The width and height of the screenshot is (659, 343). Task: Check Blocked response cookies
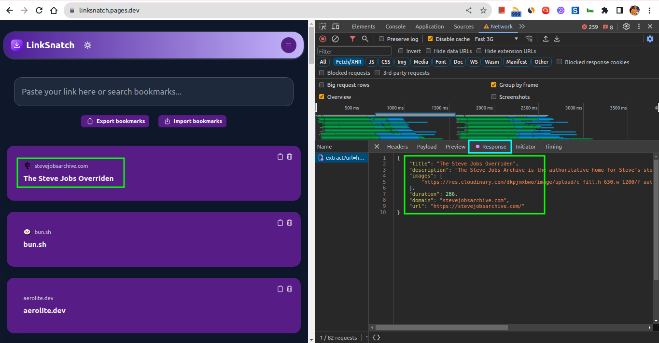coord(560,62)
